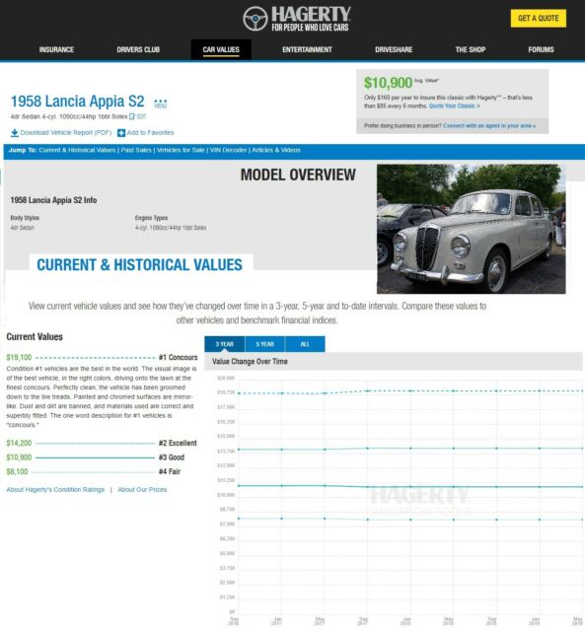Click the 1958 Lancia Appia S2 title
Screen dimensions: 585x631
click(x=77, y=102)
